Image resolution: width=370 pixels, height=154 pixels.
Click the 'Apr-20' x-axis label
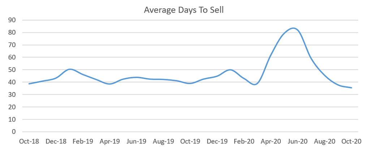(271, 142)
